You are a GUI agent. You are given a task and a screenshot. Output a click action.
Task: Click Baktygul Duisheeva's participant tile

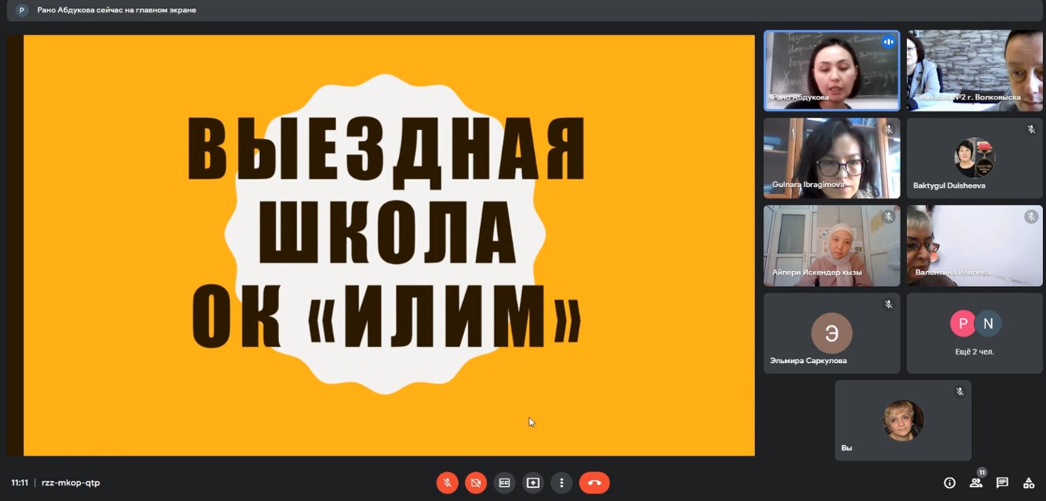click(974, 158)
